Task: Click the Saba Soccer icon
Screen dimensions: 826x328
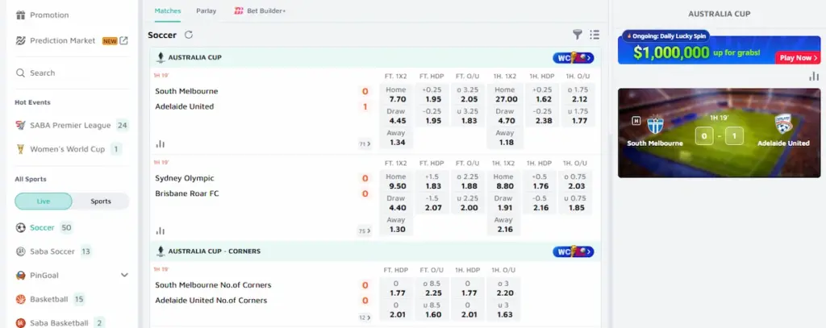Action: [20, 251]
